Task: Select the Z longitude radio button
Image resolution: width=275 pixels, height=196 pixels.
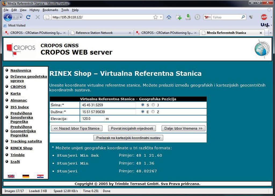Action: tap(153, 112)
